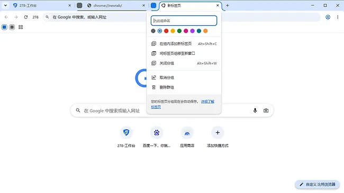Click the 自定义 比特浏览器 button
The width and height of the screenshot is (344, 193).
coord(318,185)
